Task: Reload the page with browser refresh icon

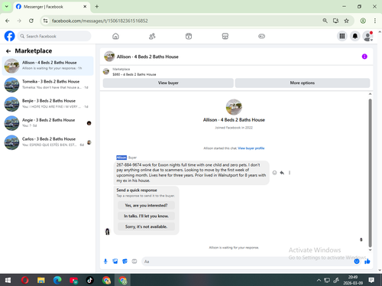Action: [x=31, y=21]
